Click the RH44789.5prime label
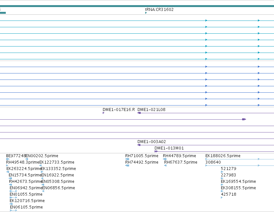This screenshot has width=274, height=212. [179, 156]
